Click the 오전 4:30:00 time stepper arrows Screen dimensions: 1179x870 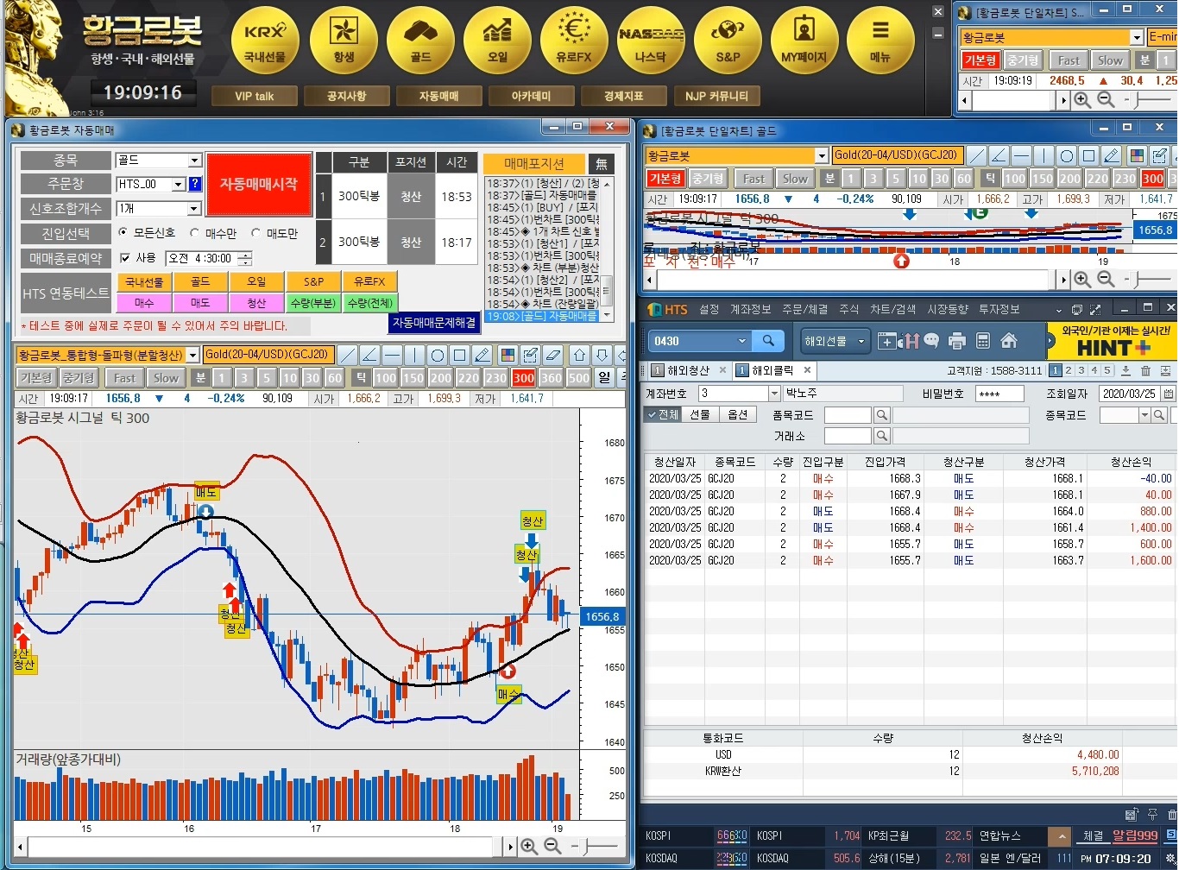click(x=247, y=258)
